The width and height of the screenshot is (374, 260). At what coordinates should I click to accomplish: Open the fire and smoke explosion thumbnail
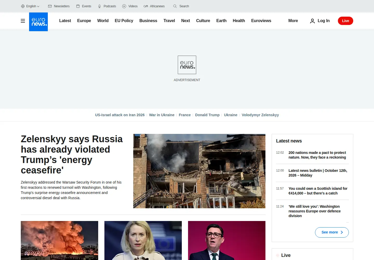(x=59, y=240)
